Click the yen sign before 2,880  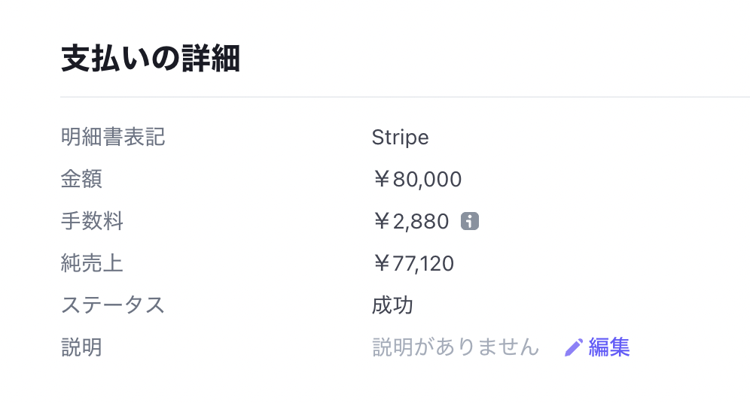[380, 222]
